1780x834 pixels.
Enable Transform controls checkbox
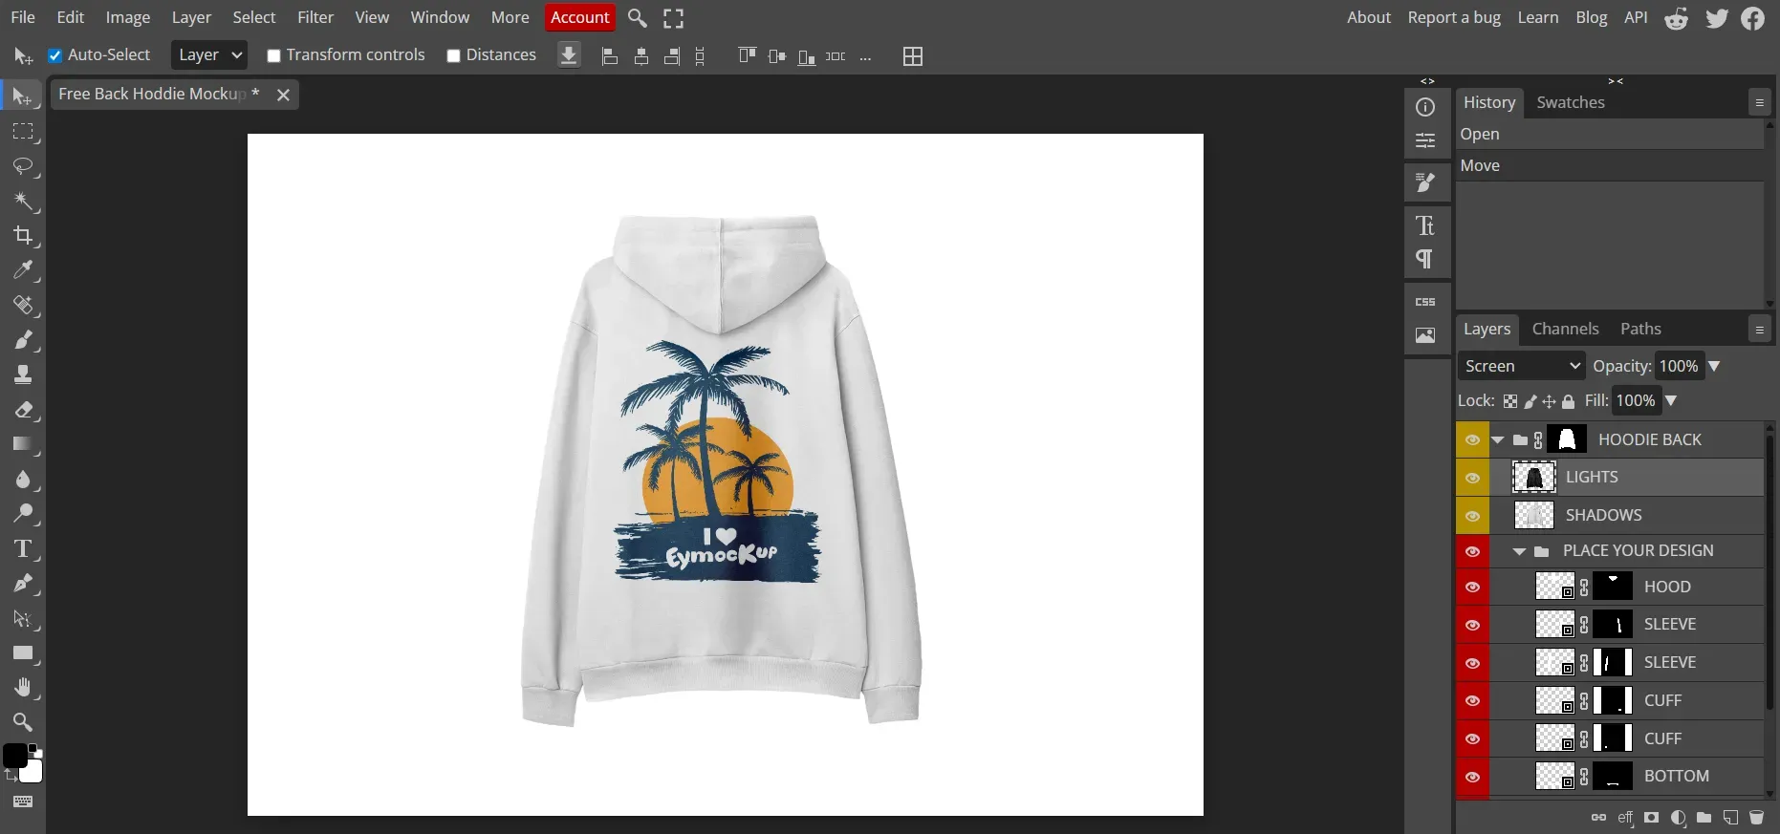[x=273, y=55]
